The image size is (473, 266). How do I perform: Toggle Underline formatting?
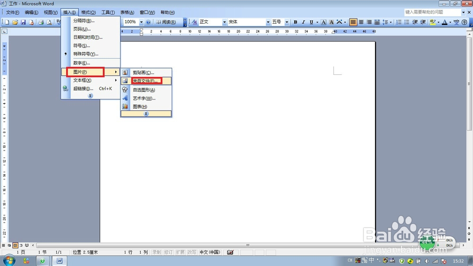[311, 22]
